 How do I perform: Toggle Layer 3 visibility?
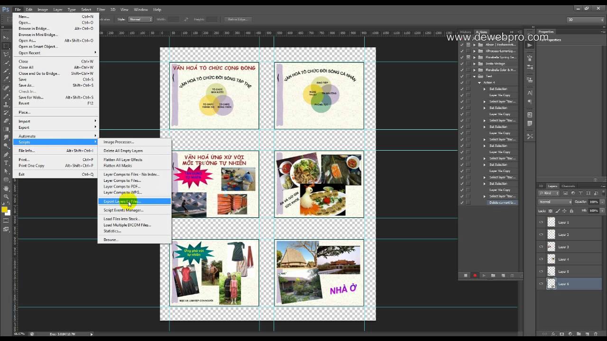(541, 247)
